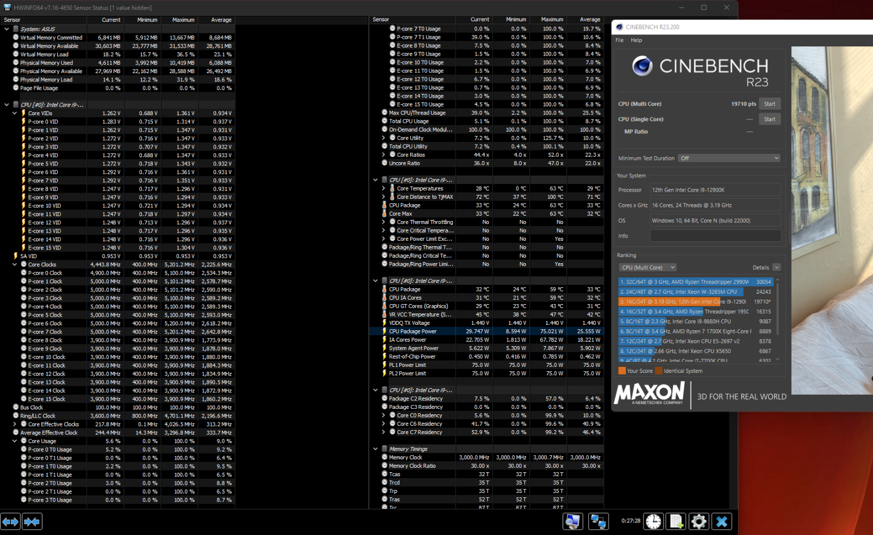873x535 pixels.
Task: Click the left Sensor column header
Action: (x=44, y=20)
